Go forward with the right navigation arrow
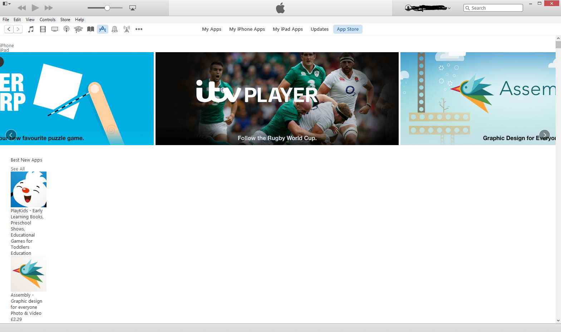This screenshot has width=561, height=332. [18, 29]
